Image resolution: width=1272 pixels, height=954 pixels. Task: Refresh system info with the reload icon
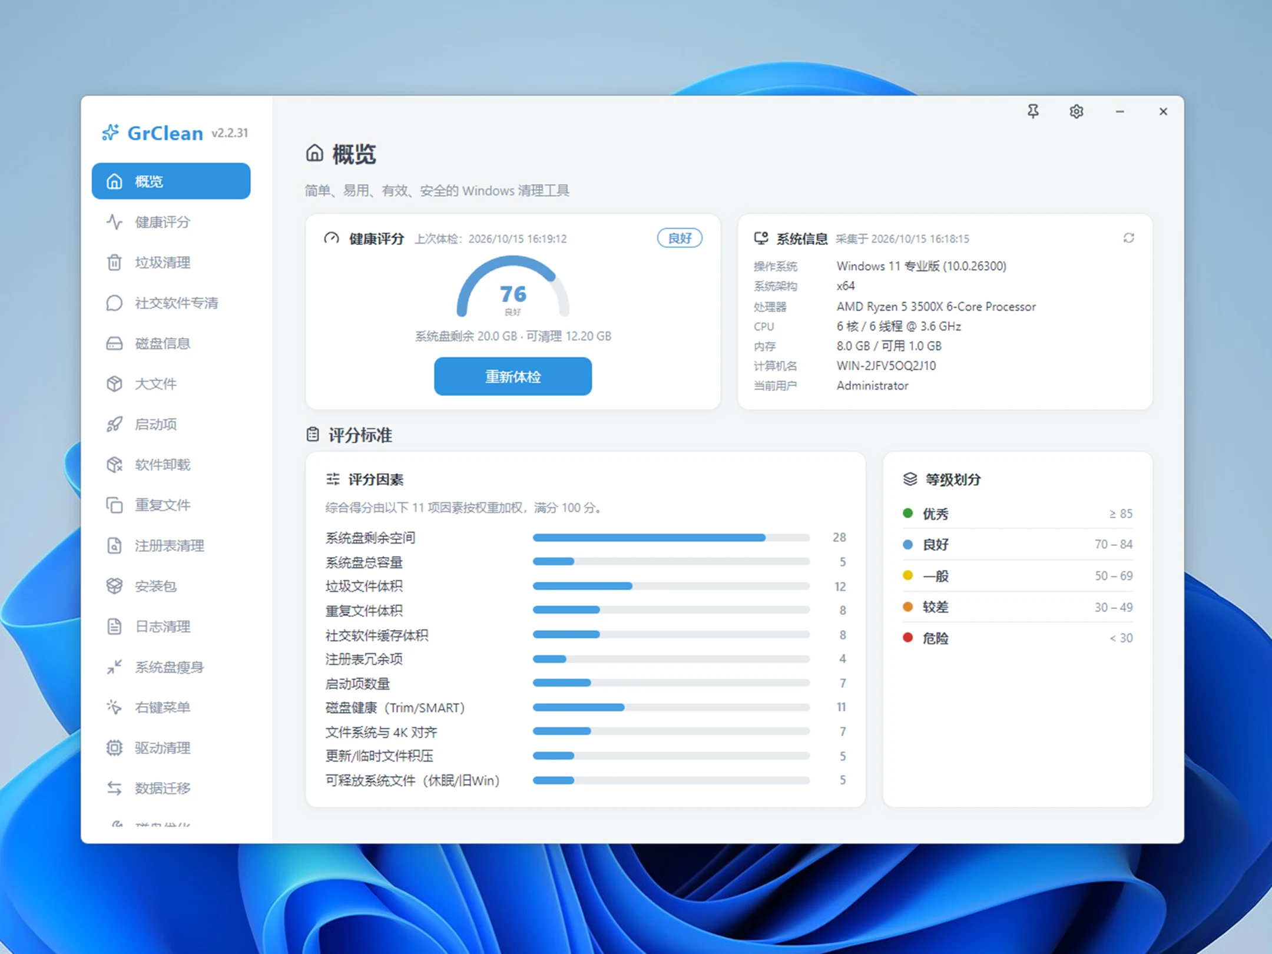[x=1128, y=238]
